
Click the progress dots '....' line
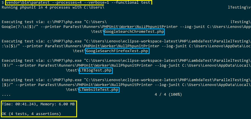tap(6, 95)
